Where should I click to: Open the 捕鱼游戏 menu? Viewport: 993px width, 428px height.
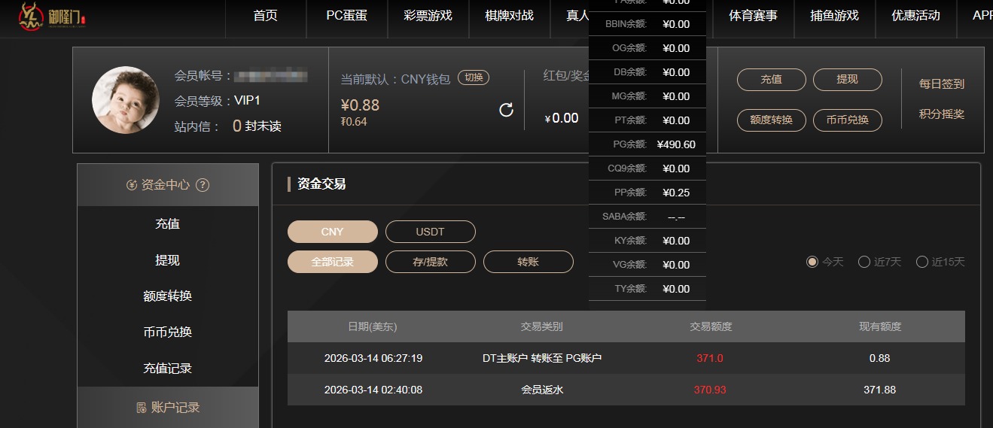[x=835, y=16]
